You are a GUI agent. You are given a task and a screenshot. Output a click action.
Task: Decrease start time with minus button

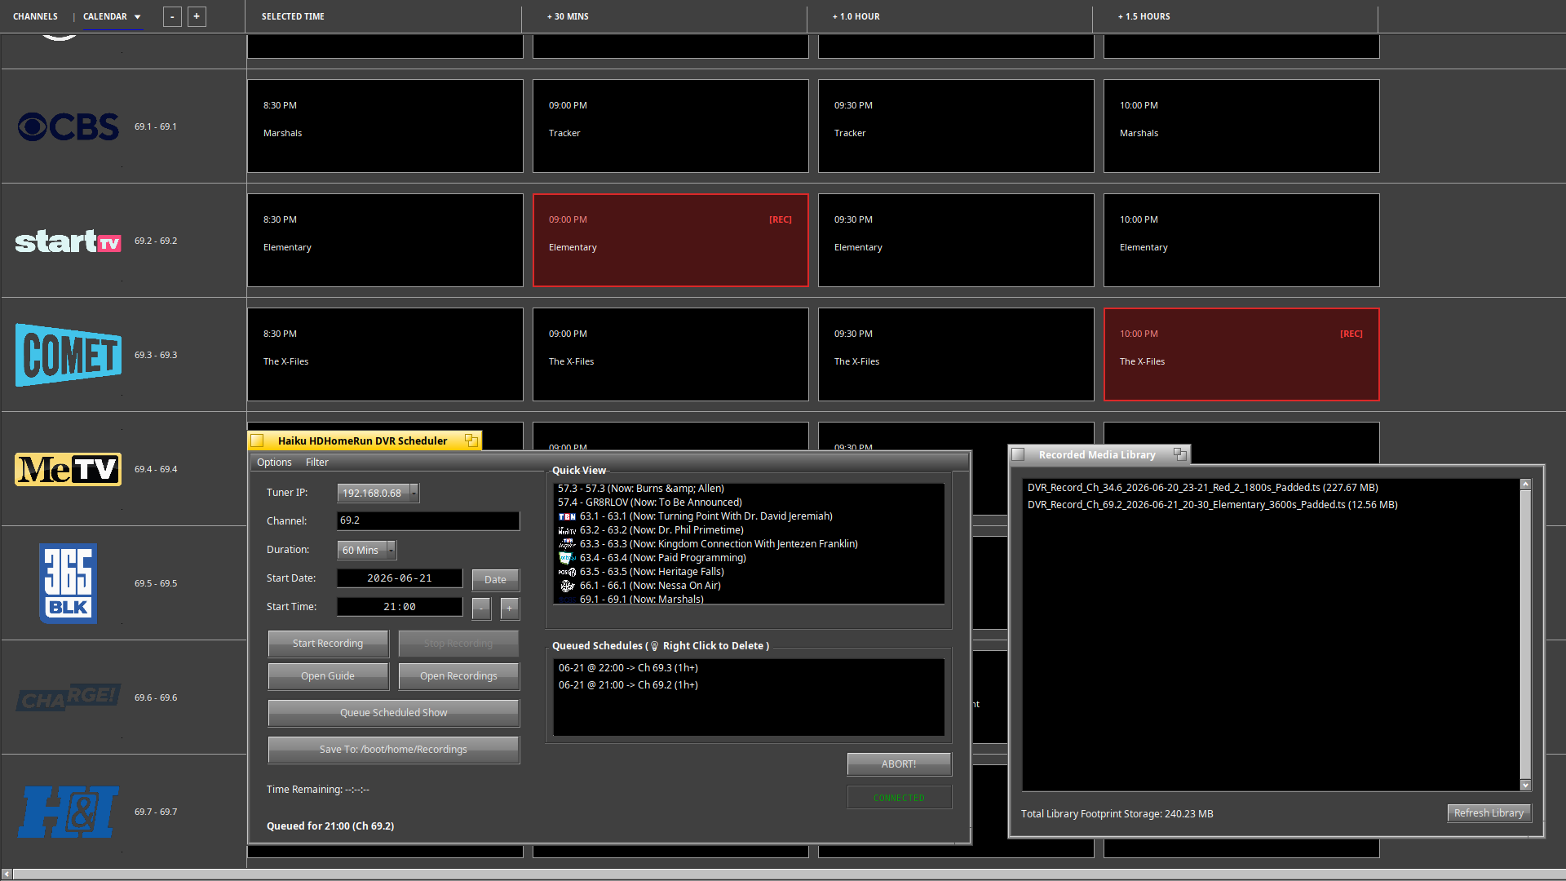[x=481, y=609]
